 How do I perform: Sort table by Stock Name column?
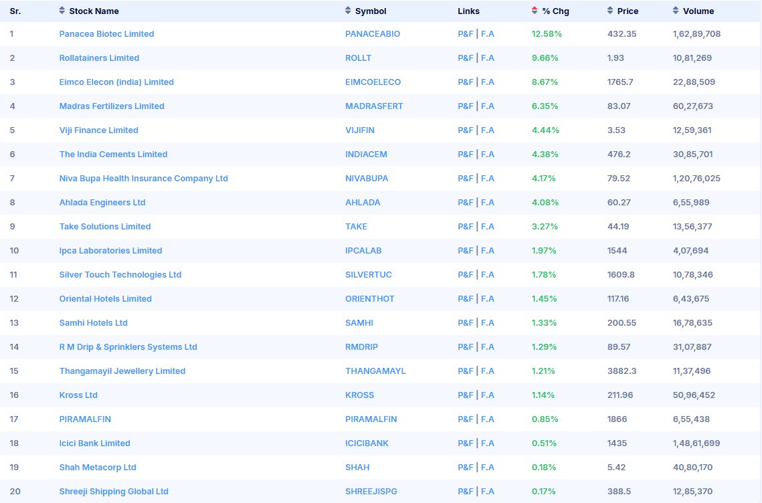point(89,11)
